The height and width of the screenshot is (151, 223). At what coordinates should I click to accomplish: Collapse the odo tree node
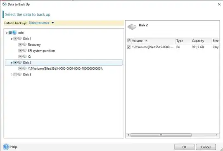pos(7,33)
